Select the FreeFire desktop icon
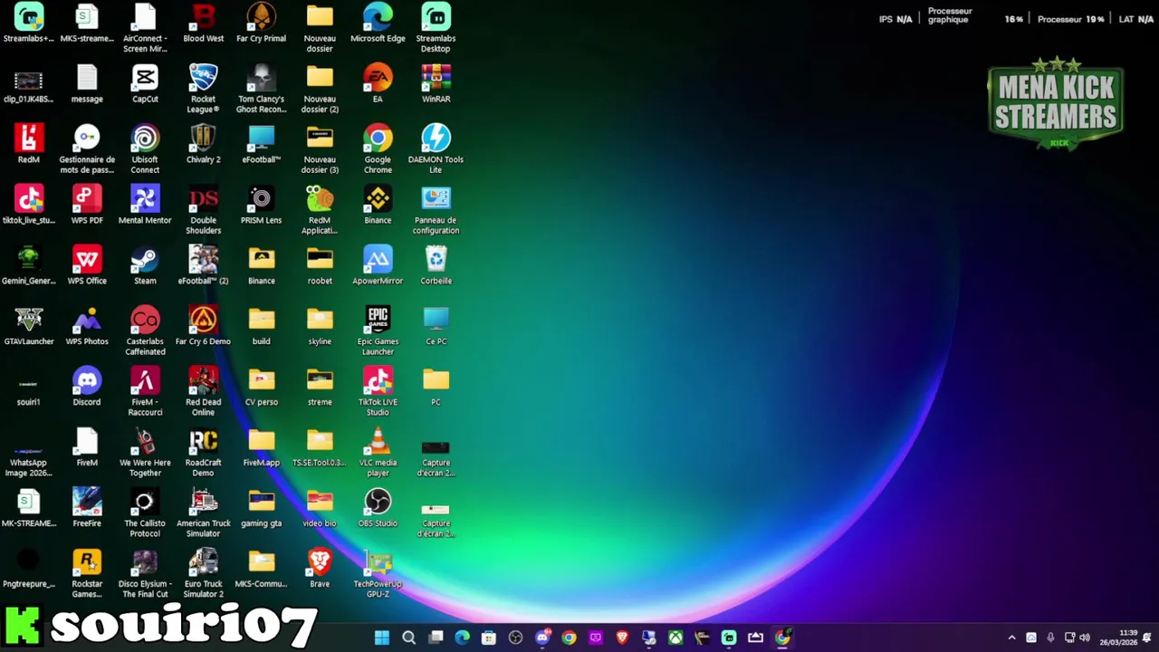Viewport: 1159px width, 652px height. click(87, 509)
